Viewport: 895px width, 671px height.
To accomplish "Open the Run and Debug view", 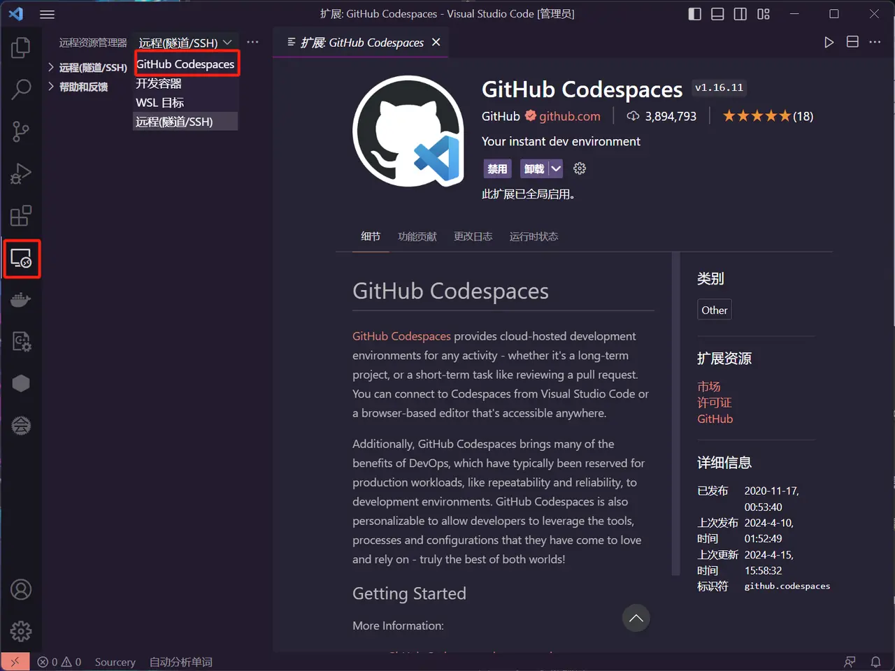I will 21,173.
